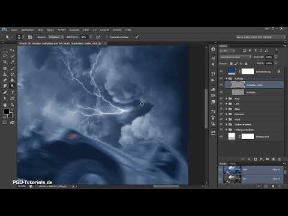The image size is (288, 216).
Task: Open the layer filter type dropdown
Action: [x=227, y=51]
